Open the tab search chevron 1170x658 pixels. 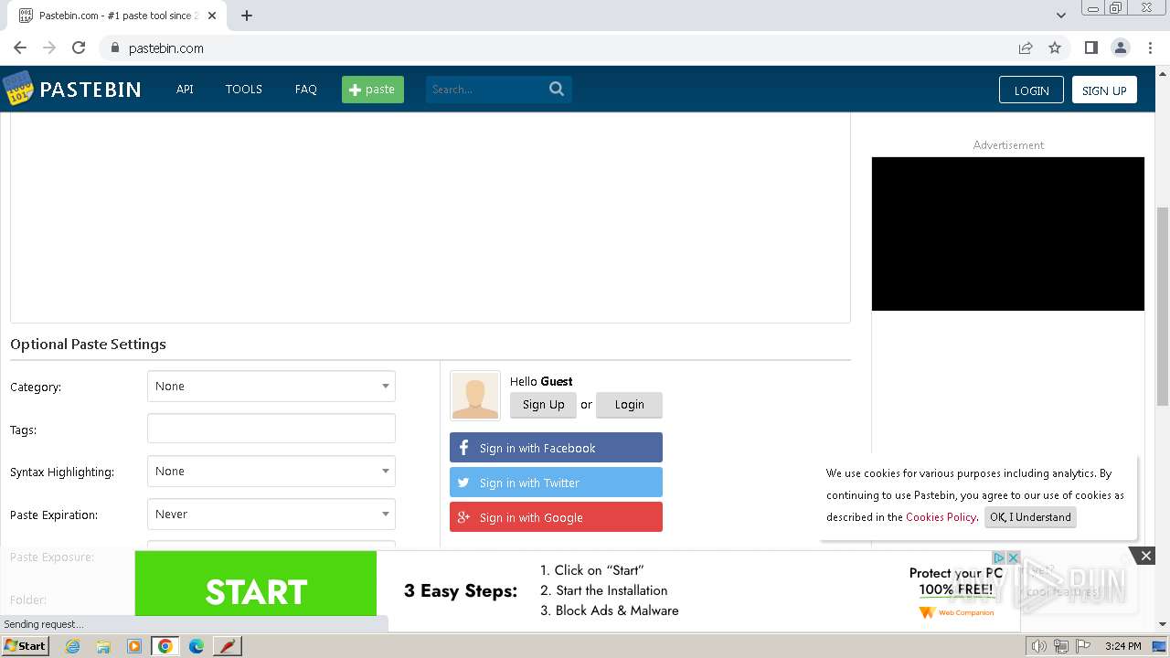[x=1060, y=16]
